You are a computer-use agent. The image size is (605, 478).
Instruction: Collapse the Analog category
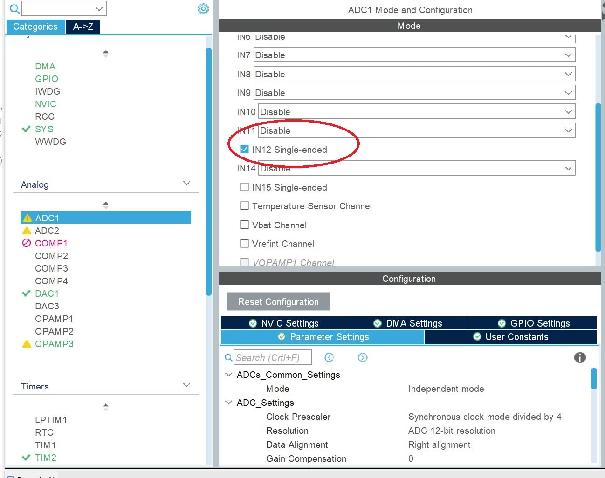[x=187, y=183]
